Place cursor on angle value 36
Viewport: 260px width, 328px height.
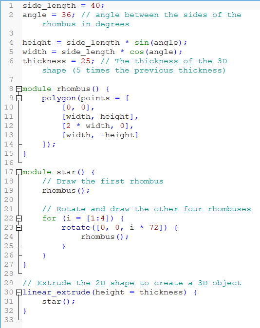(66, 15)
